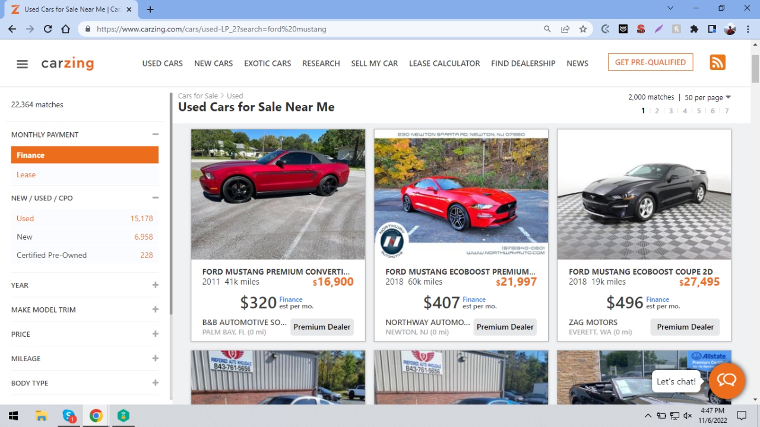Expand the Price filter
This screenshot has height=427, width=760.
[x=155, y=334]
